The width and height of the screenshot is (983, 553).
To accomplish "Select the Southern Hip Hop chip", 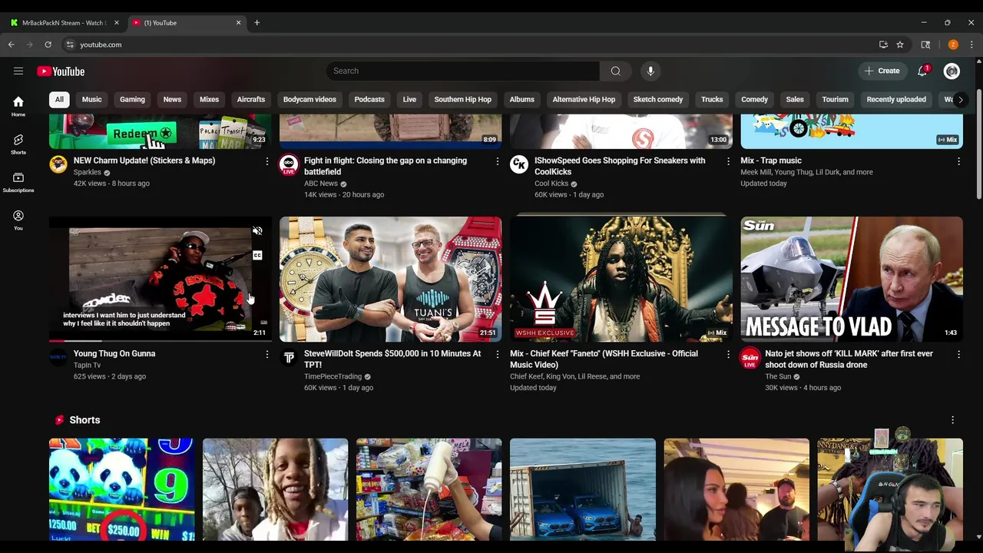I will (x=462, y=99).
